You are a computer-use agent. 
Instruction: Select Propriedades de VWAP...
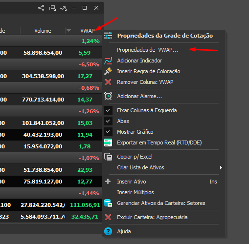(147, 50)
